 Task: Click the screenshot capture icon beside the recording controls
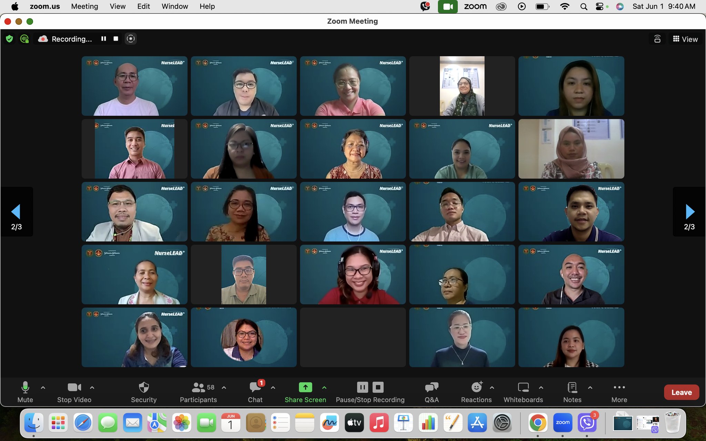click(131, 39)
